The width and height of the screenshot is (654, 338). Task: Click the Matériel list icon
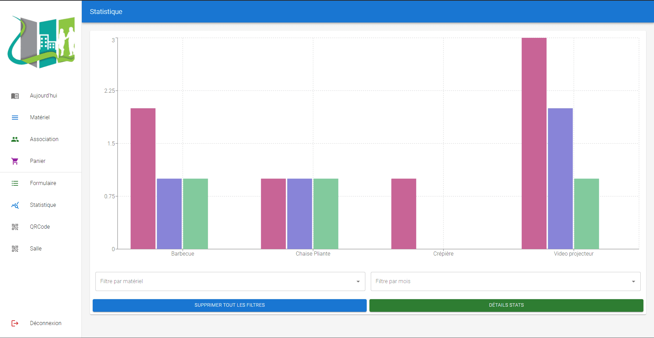coord(15,118)
